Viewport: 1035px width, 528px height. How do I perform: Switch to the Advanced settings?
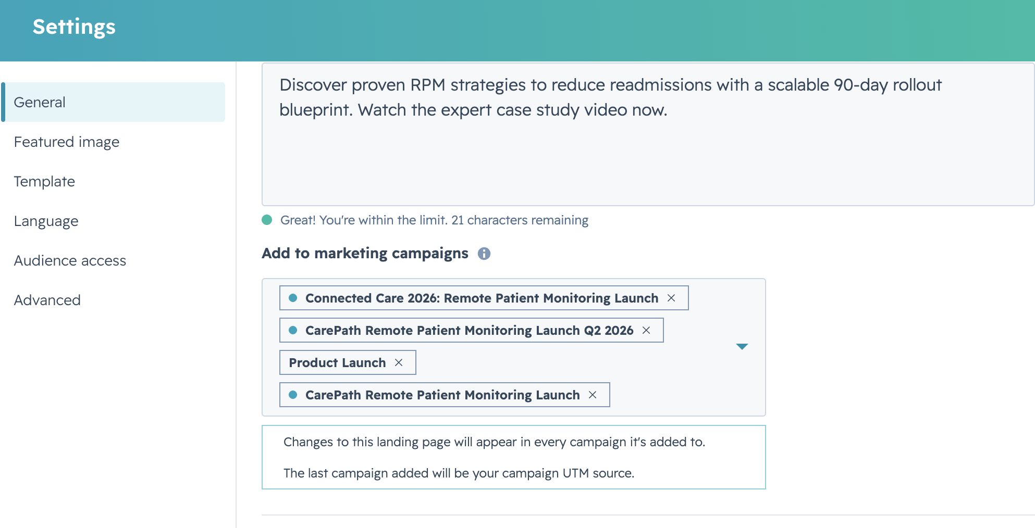click(x=47, y=300)
